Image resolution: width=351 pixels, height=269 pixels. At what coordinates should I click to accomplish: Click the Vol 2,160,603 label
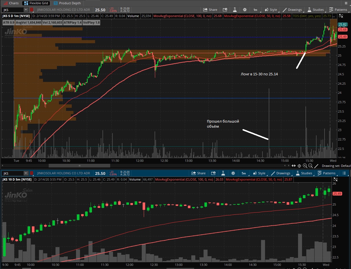click(x=52, y=22)
